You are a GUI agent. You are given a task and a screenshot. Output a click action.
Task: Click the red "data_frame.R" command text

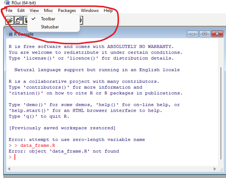tap(38, 145)
